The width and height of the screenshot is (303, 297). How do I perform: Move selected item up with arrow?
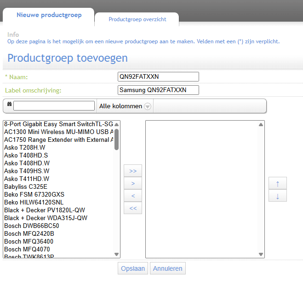pyautogui.click(x=278, y=183)
